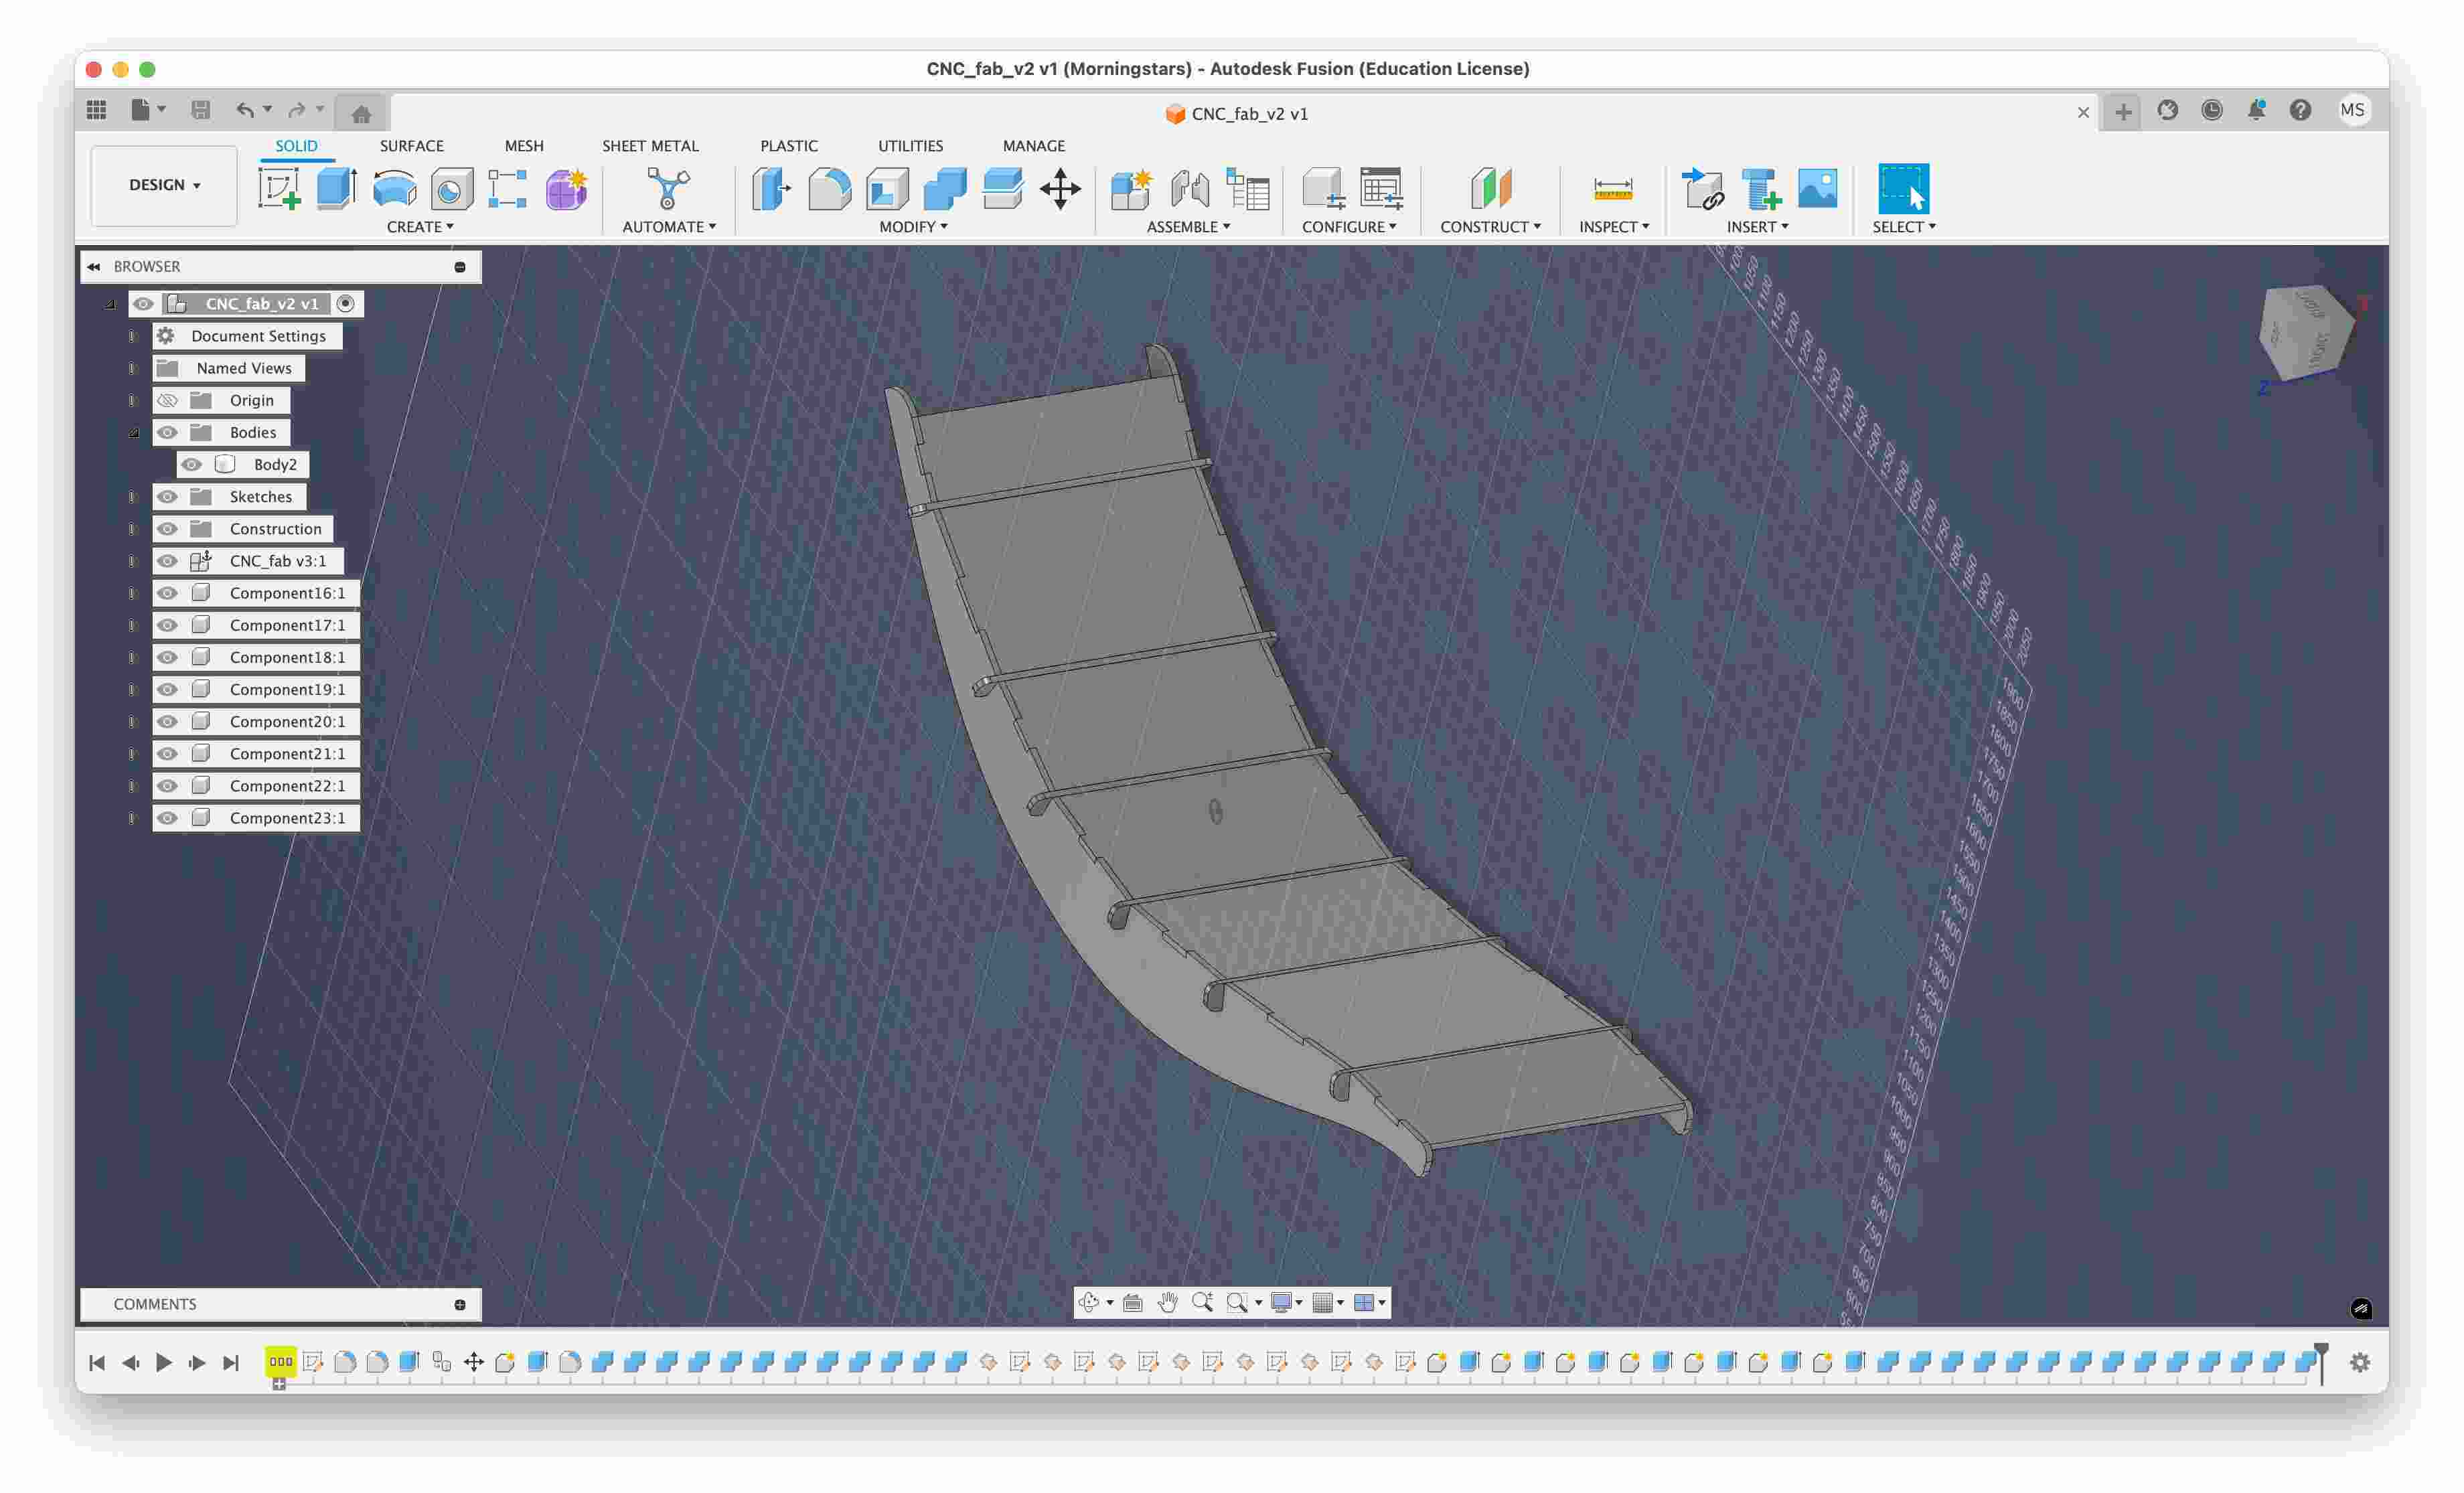Image resolution: width=2464 pixels, height=1493 pixels.
Task: Click the Orbit navigation tool
Action: [x=1089, y=1302]
